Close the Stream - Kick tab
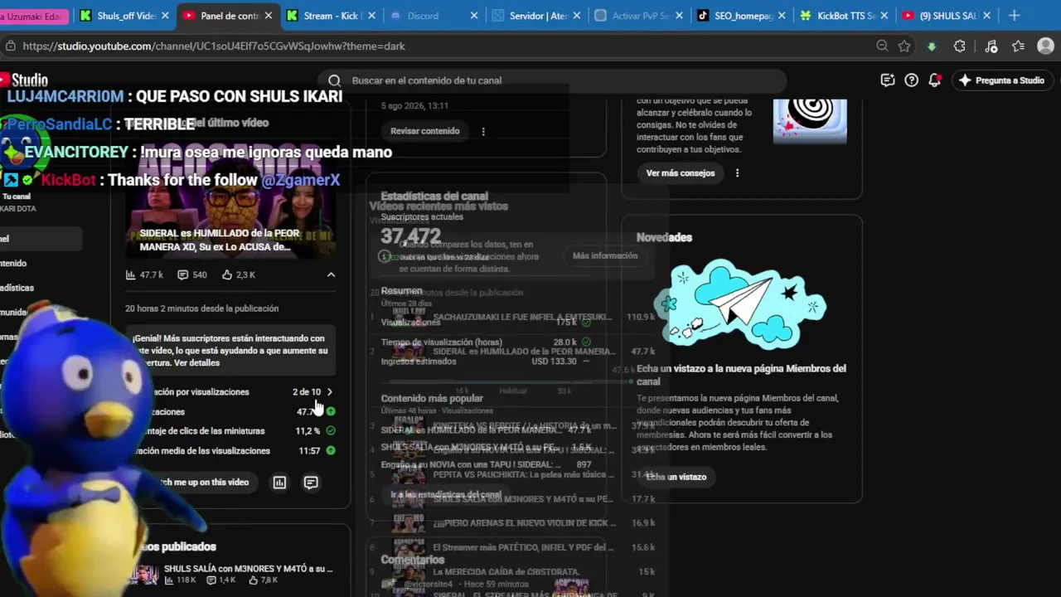Viewport: 1061px width, 597px height. (371, 16)
